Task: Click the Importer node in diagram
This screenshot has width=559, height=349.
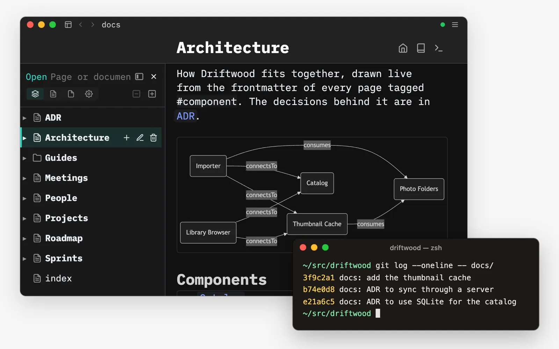Action: click(x=208, y=166)
